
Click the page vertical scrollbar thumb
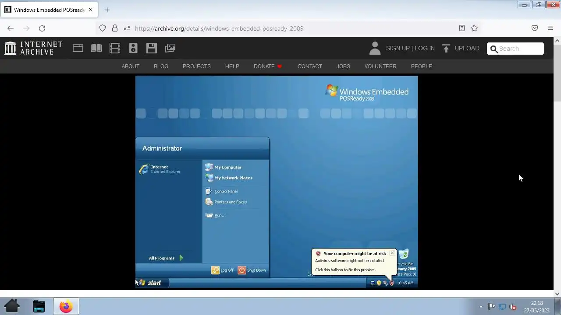pyautogui.click(x=557, y=73)
